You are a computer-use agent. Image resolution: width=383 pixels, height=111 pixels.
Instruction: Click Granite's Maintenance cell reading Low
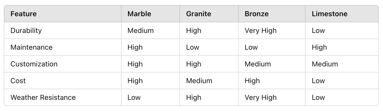(193, 47)
